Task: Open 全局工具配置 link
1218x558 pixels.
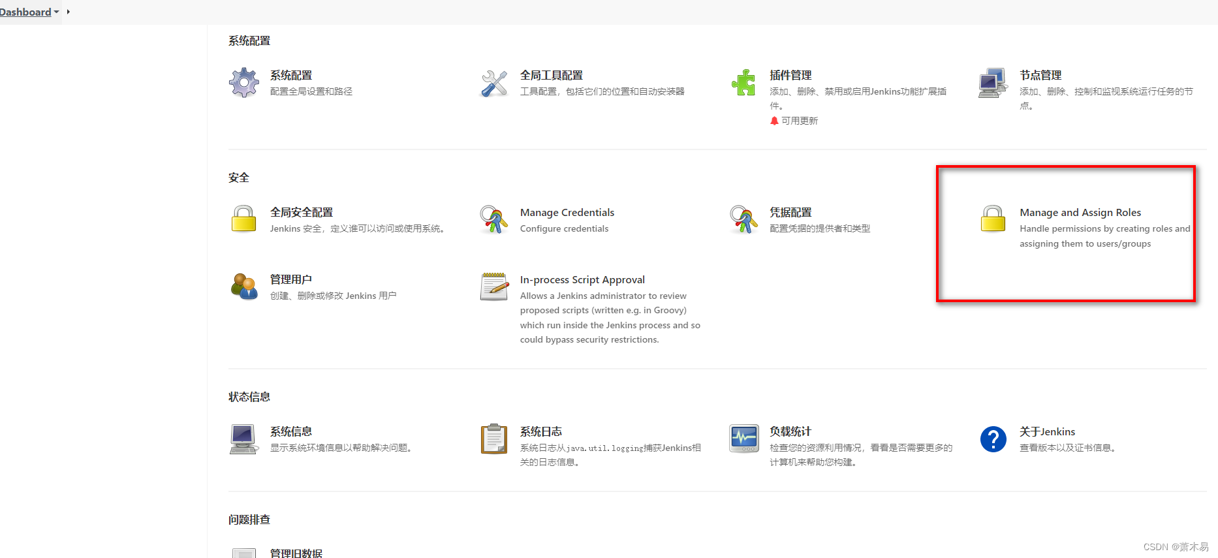Action: [x=552, y=75]
